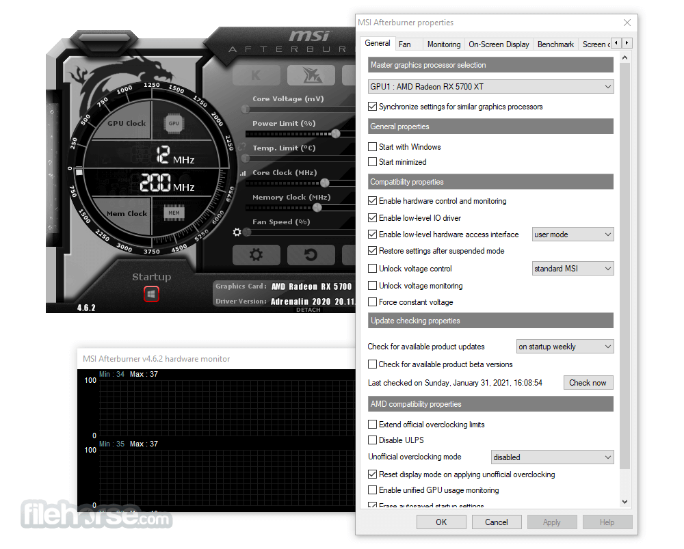This screenshot has height=549, width=684.
Task: Enable Extend official overclocking limits
Action: [426, 425]
